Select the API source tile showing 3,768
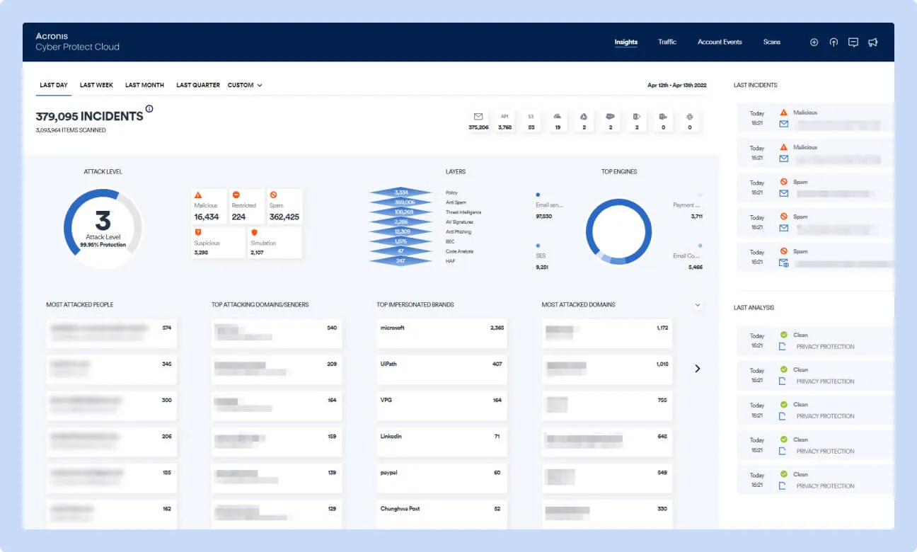The width and height of the screenshot is (917, 552). [x=504, y=121]
